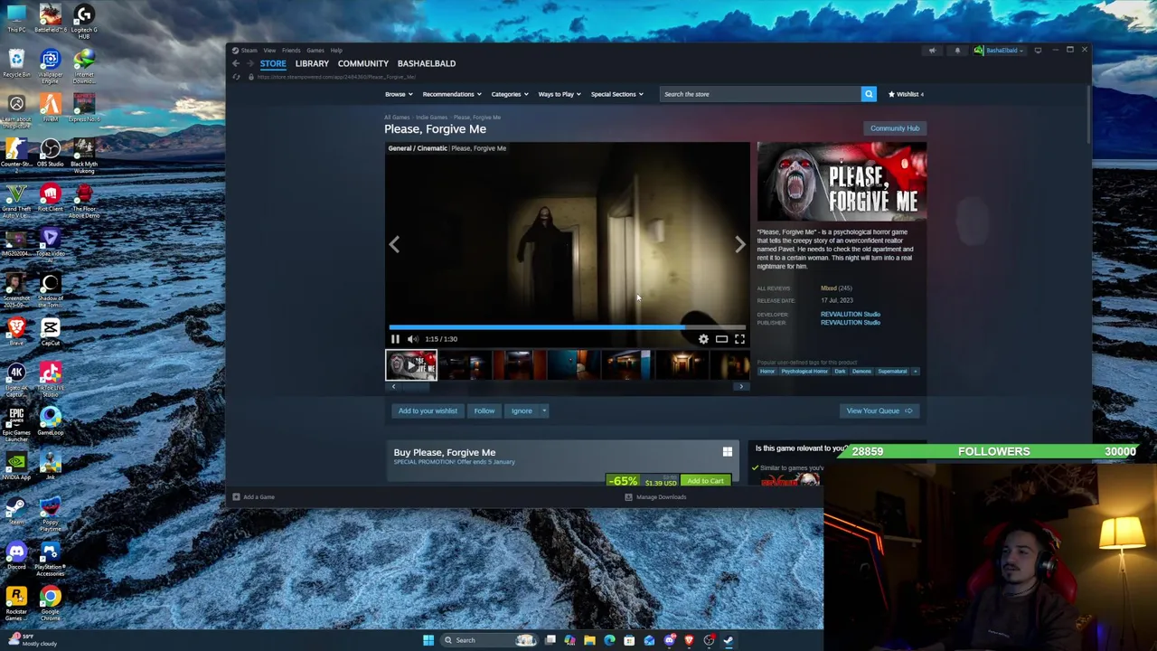Open the Indie Games breadcrumb
Viewport: 1157px width, 651px height.
(431, 118)
